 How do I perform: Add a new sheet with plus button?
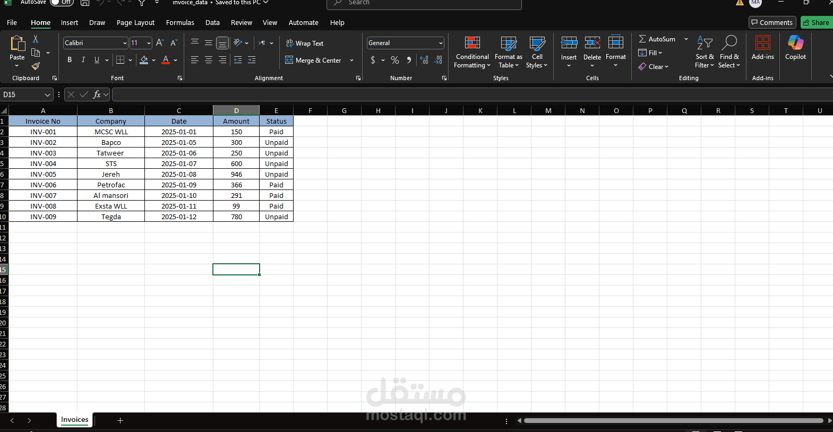[x=120, y=420]
